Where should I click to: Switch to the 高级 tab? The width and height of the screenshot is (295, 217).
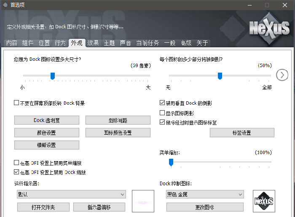[186, 43]
